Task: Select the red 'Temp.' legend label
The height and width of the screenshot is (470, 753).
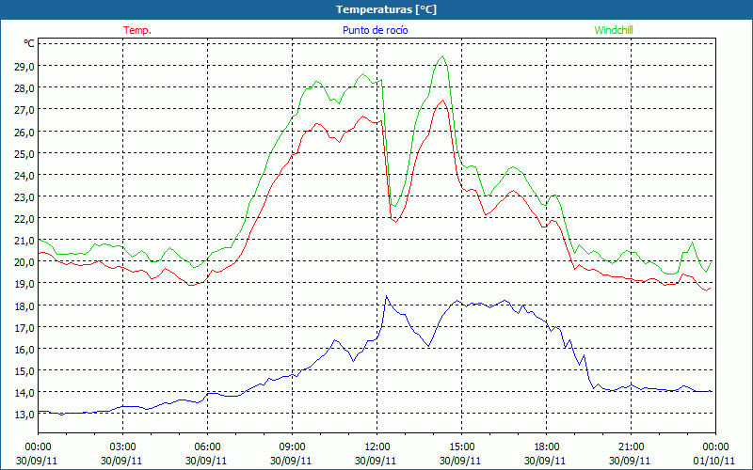Action: (137, 30)
